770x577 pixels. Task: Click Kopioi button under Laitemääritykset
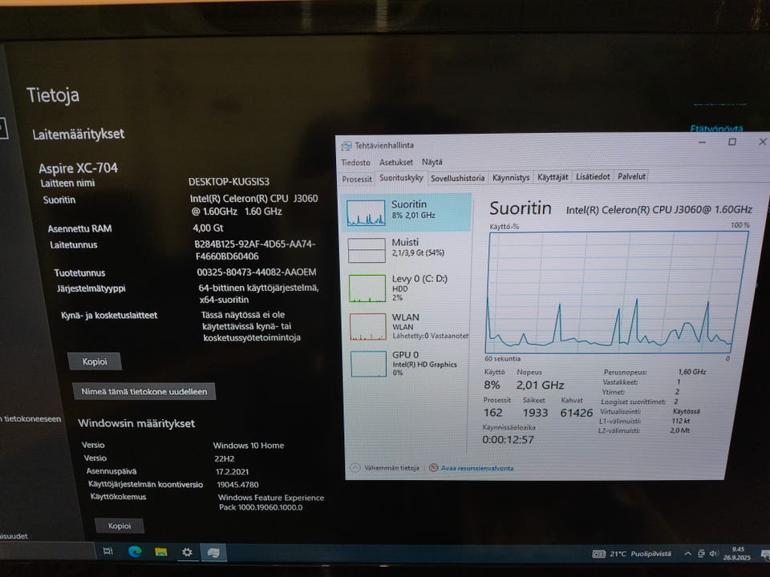tap(95, 361)
